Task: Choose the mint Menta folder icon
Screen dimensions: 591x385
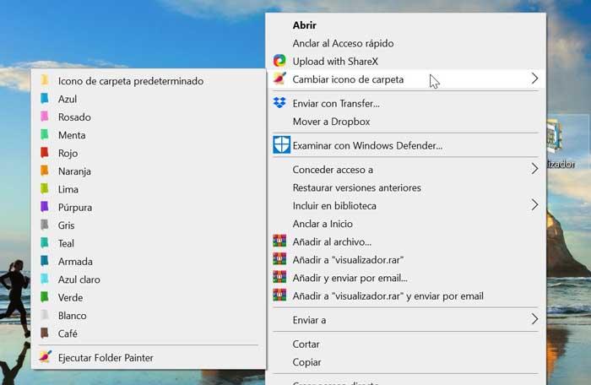Action: pos(45,134)
